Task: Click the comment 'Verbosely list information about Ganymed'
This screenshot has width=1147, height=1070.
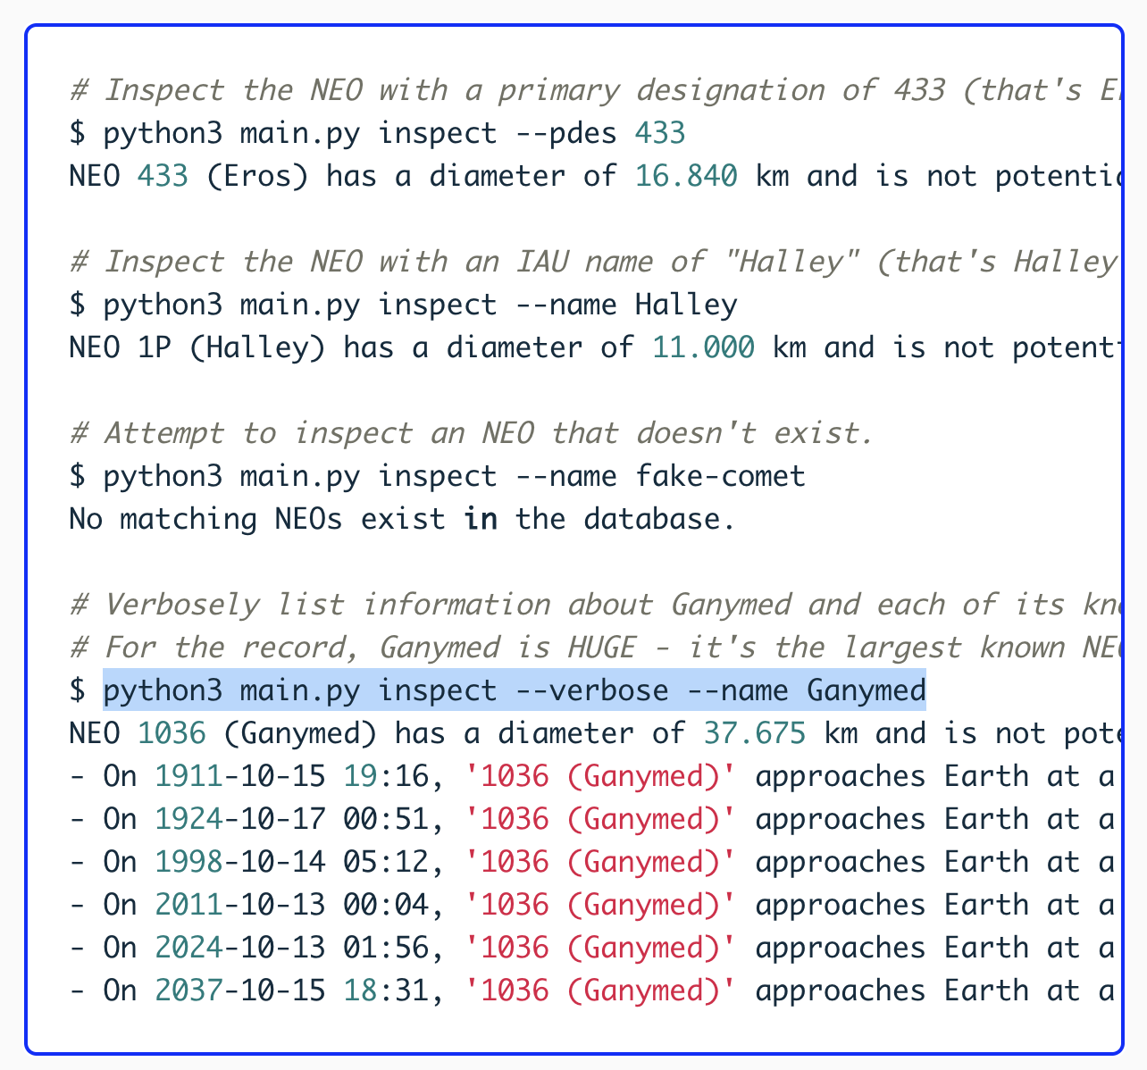Action: click(x=590, y=605)
